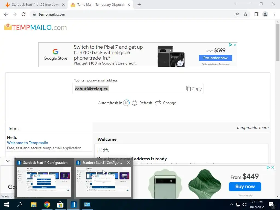The height and width of the screenshot is (210, 280).
Task: Click the TEMPMAILO.com logo
Action: [x=36, y=27]
